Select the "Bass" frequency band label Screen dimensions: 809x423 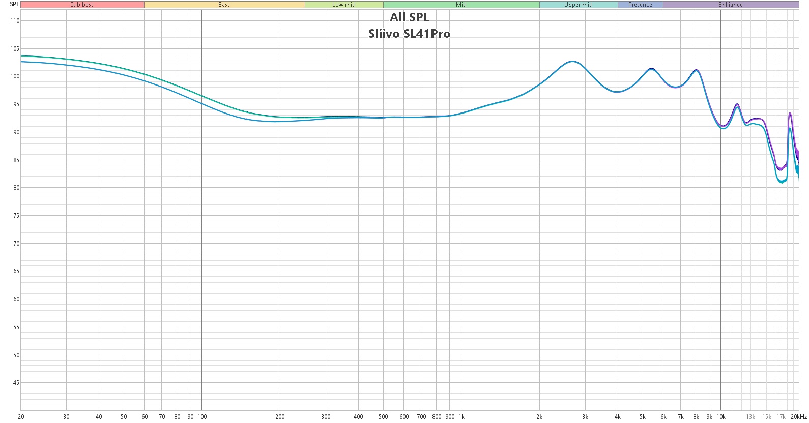coord(224,5)
